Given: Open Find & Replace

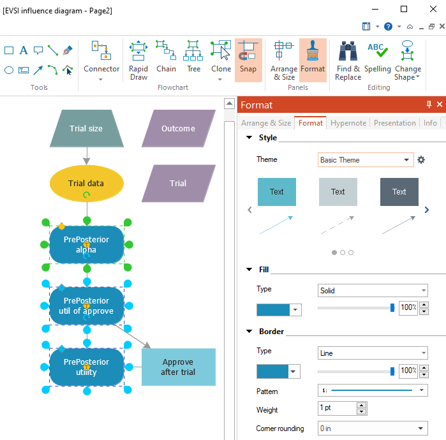Looking at the screenshot, I should point(348,60).
